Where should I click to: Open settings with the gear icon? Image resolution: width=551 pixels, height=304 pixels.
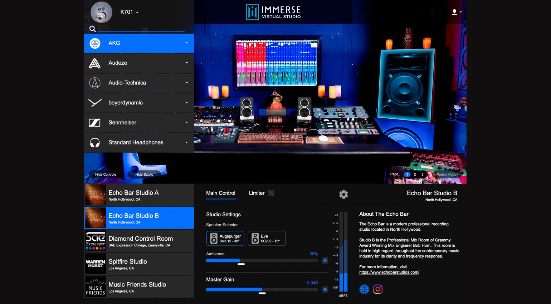click(x=343, y=194)
